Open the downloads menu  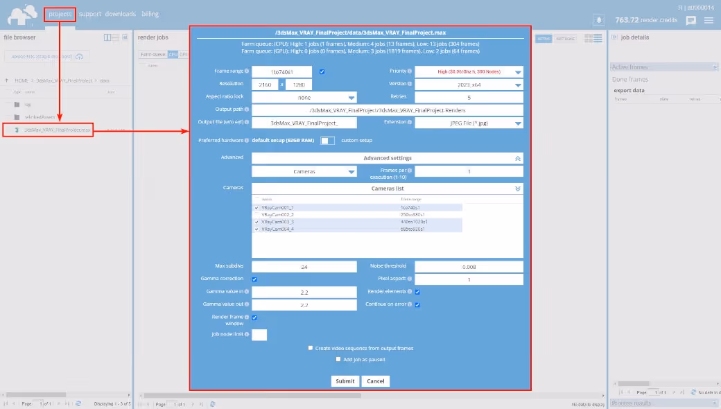[121, 14]
